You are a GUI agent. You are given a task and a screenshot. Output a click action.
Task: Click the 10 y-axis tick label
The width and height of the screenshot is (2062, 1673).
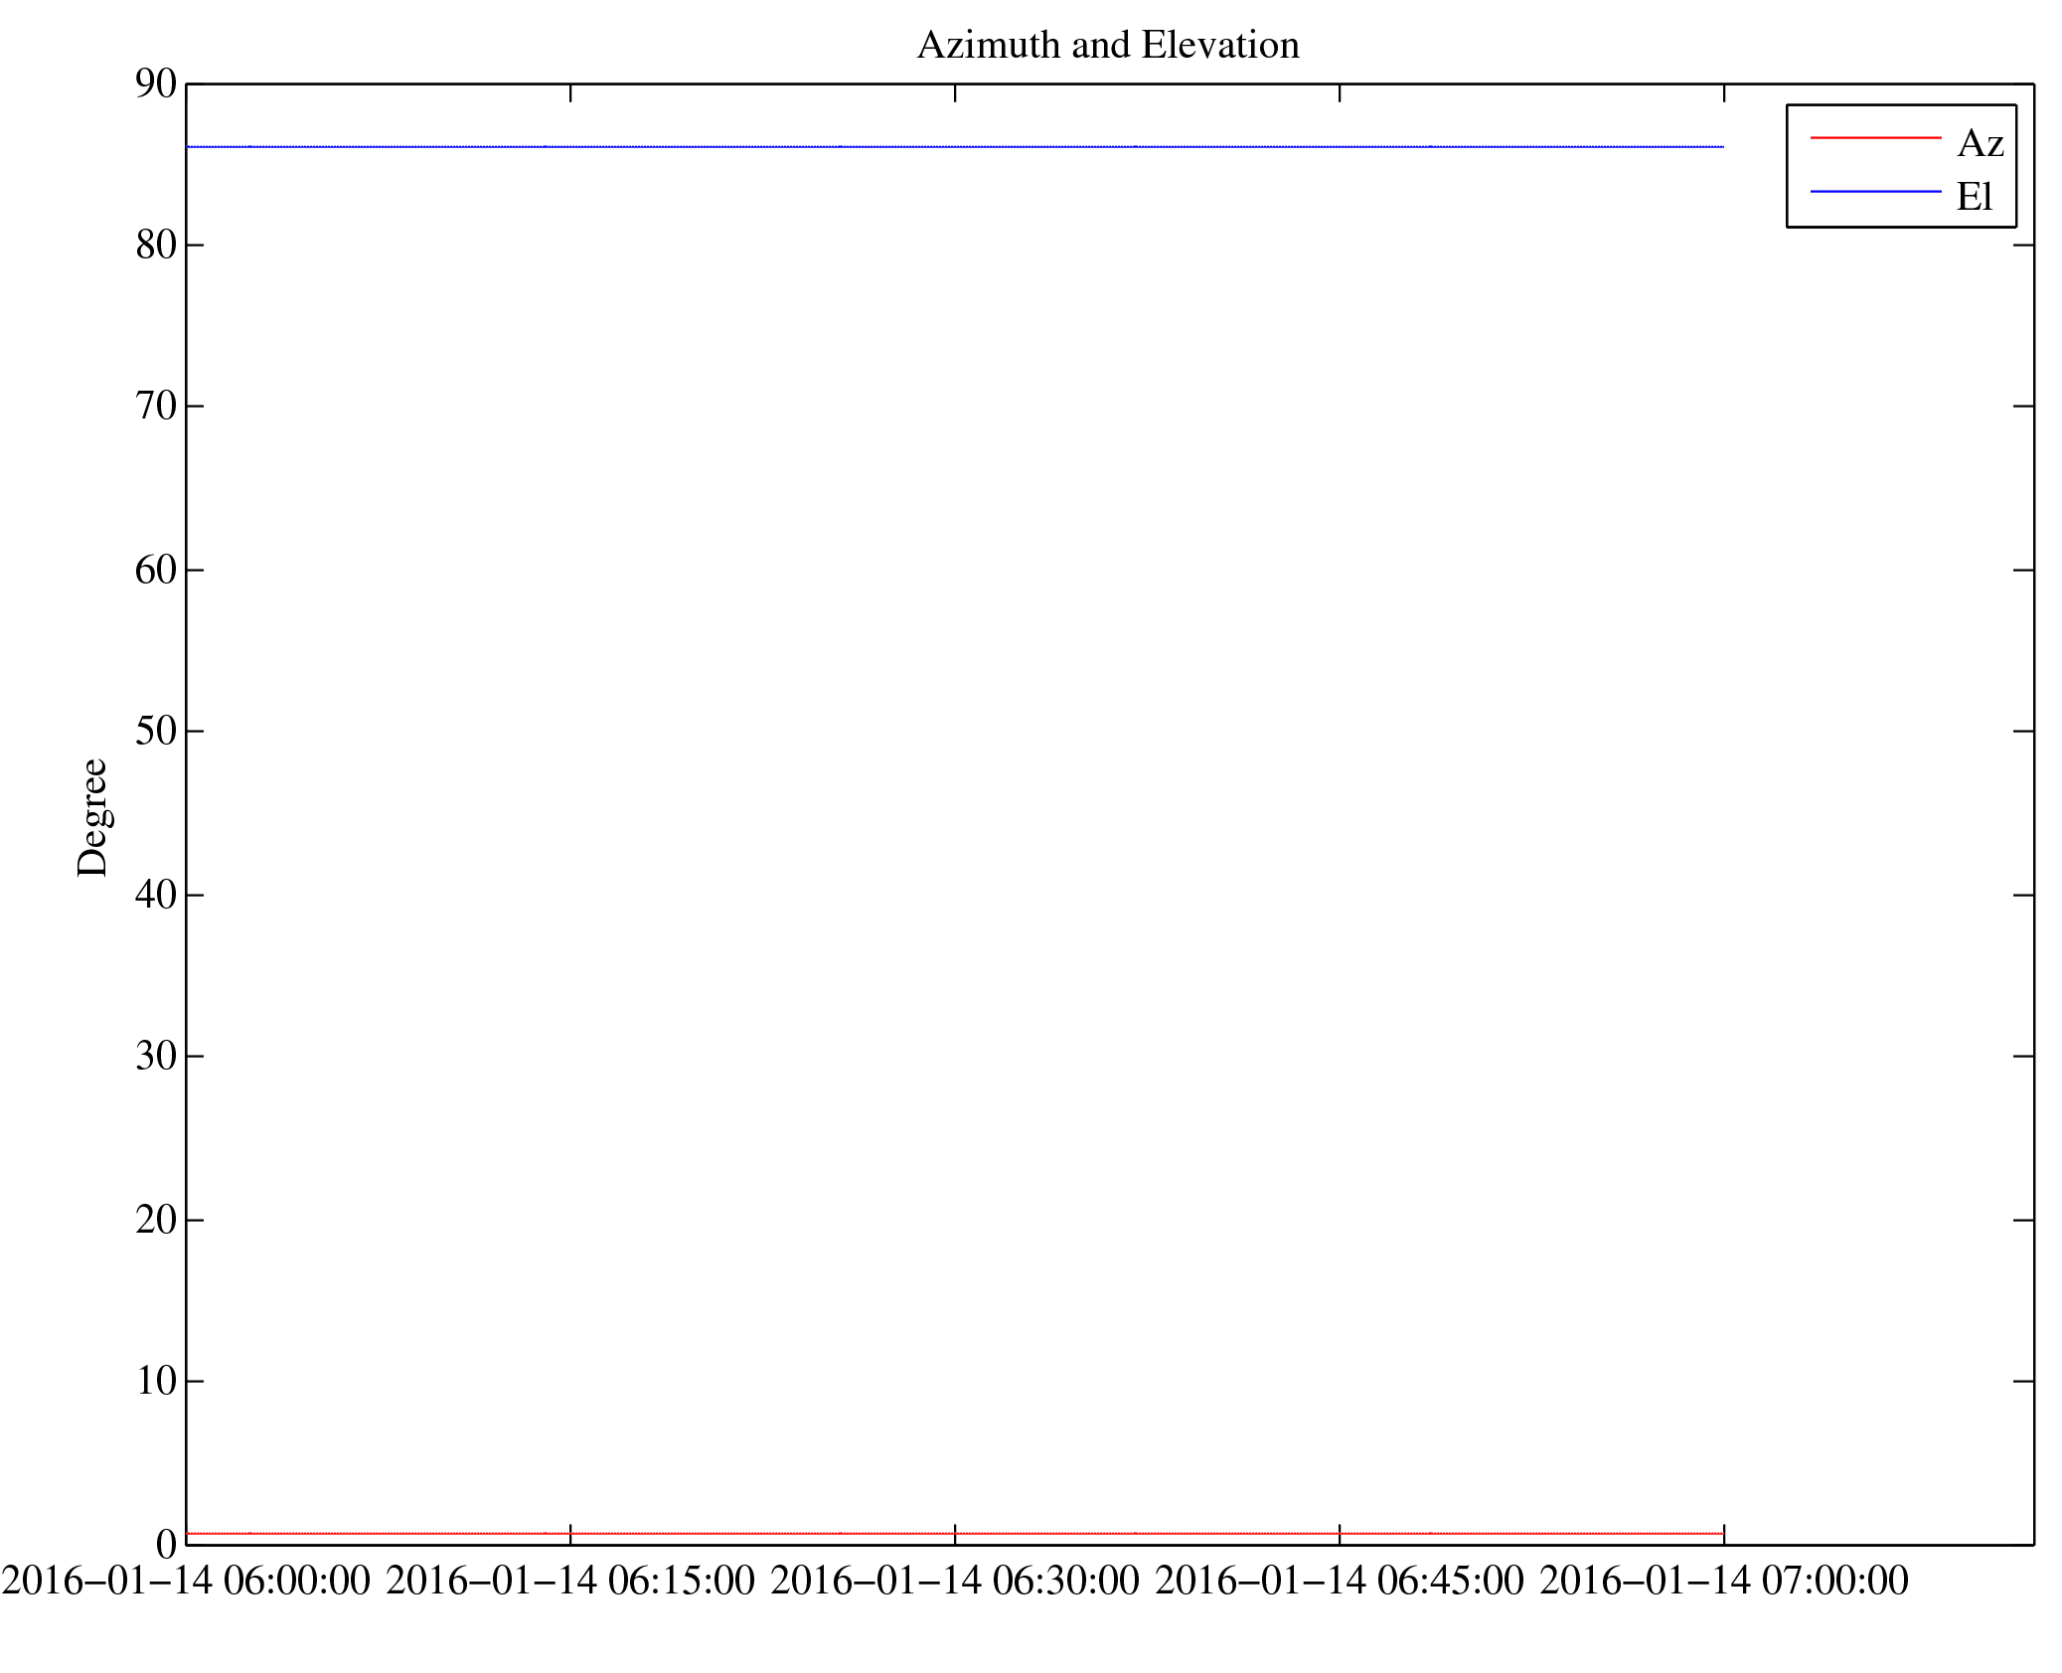(x=156, y=1381)
